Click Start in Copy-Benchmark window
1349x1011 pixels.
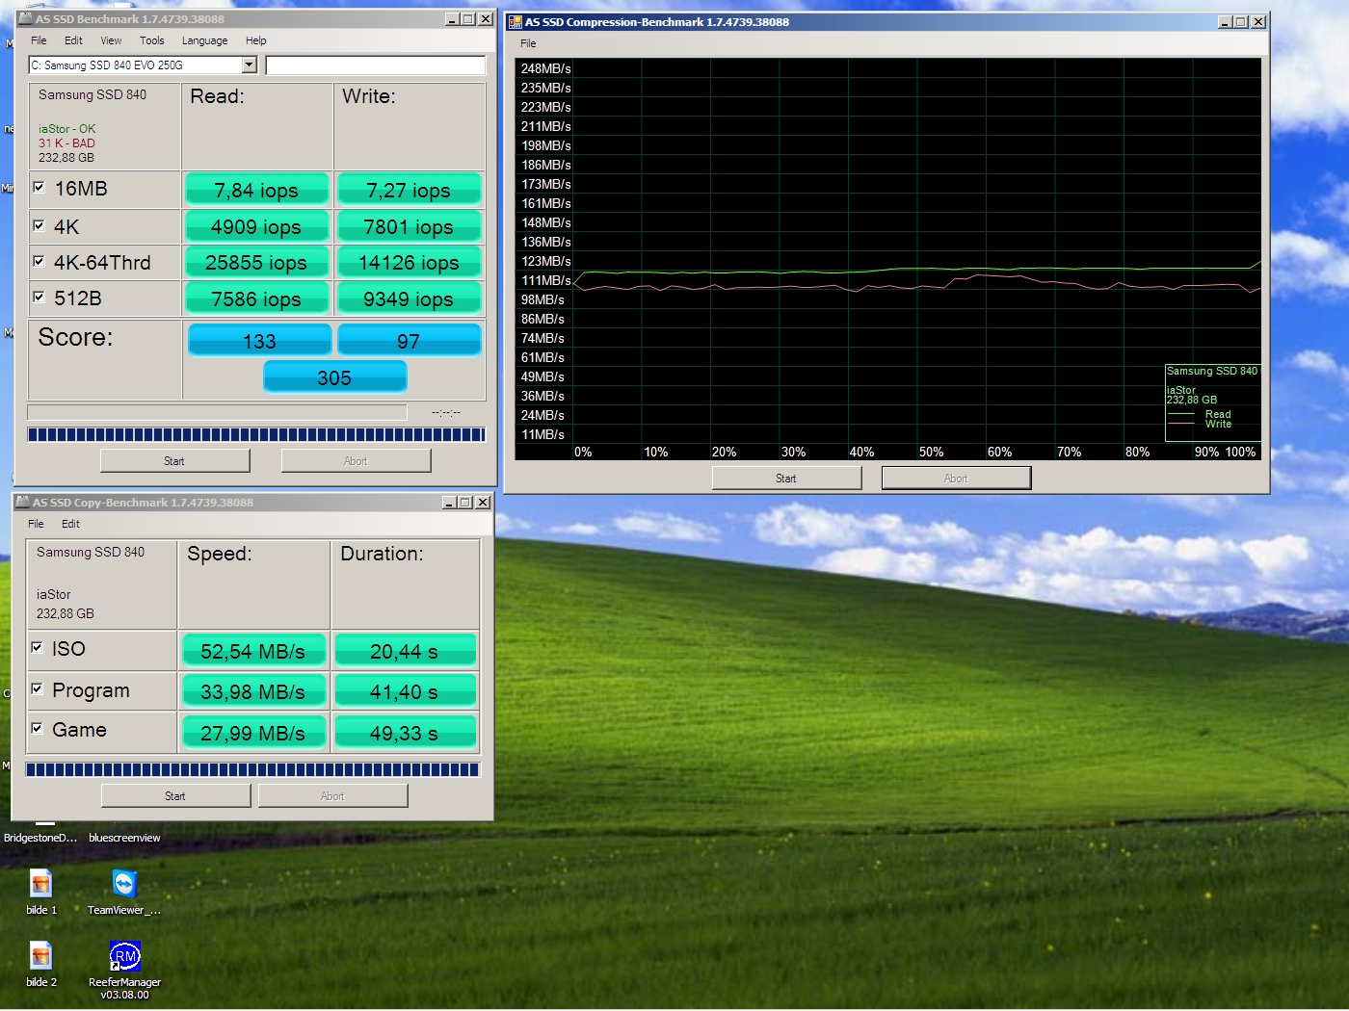point(175,796)
